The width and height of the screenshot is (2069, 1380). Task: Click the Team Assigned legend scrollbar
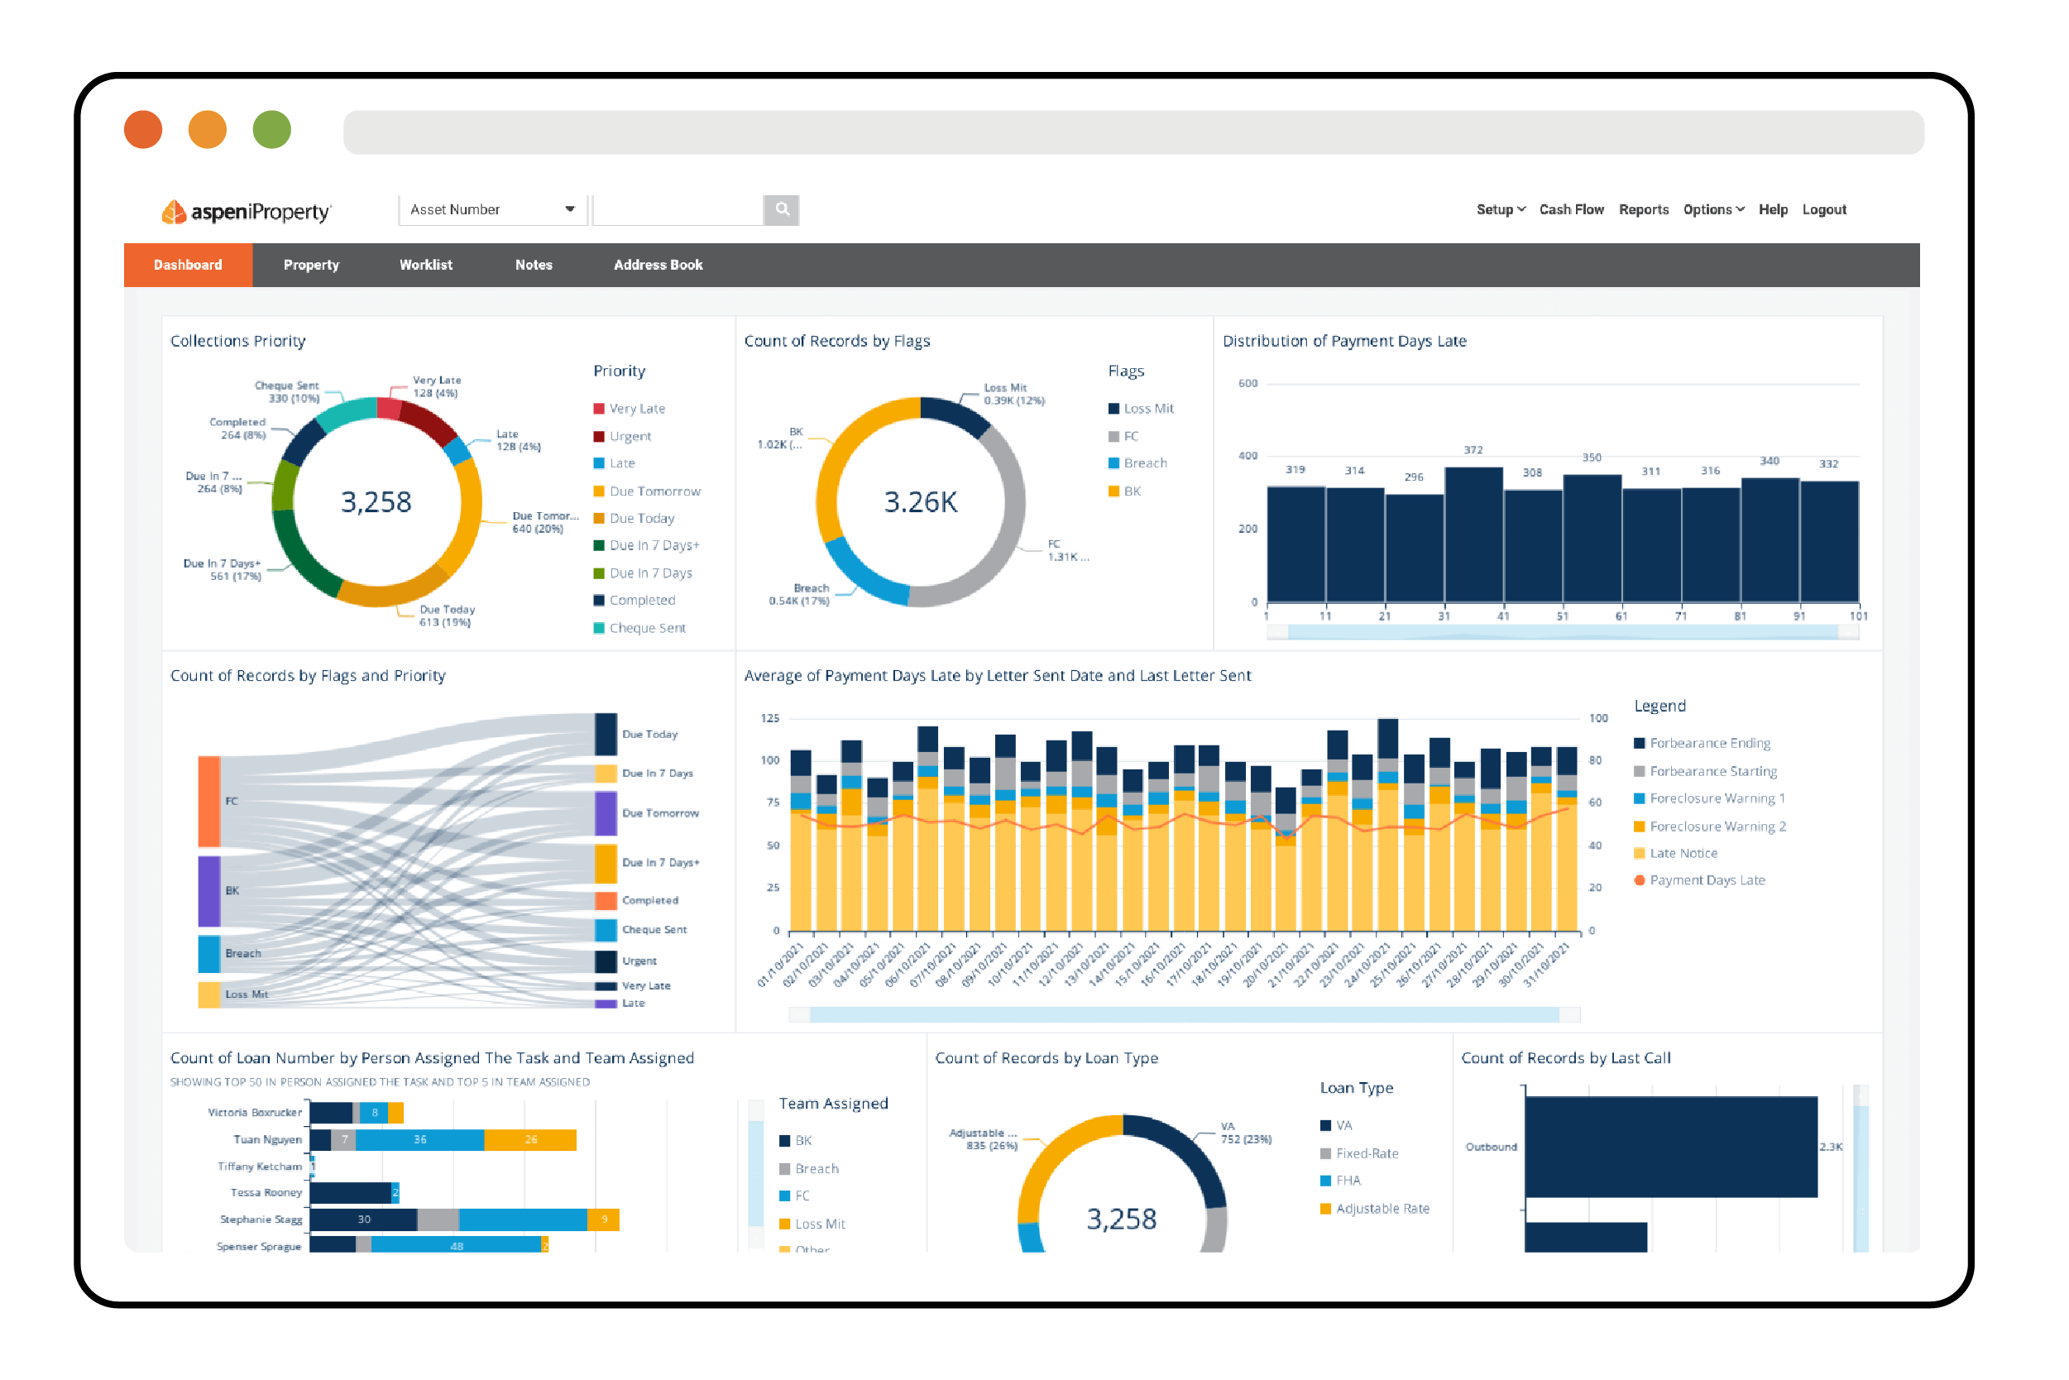coord(756,1173)
